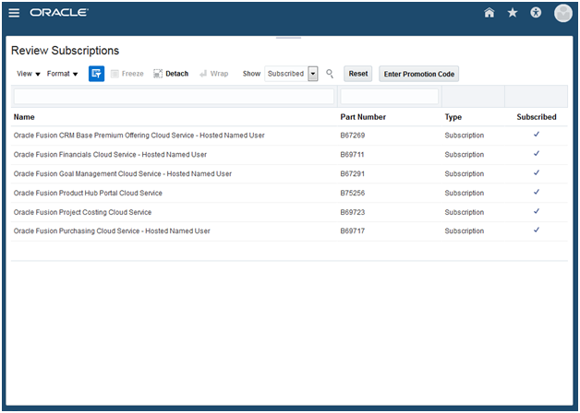Select the Oracle Fusion Project Costing row
This screenshot has height=413, width=580.
[x=83, y=212]
